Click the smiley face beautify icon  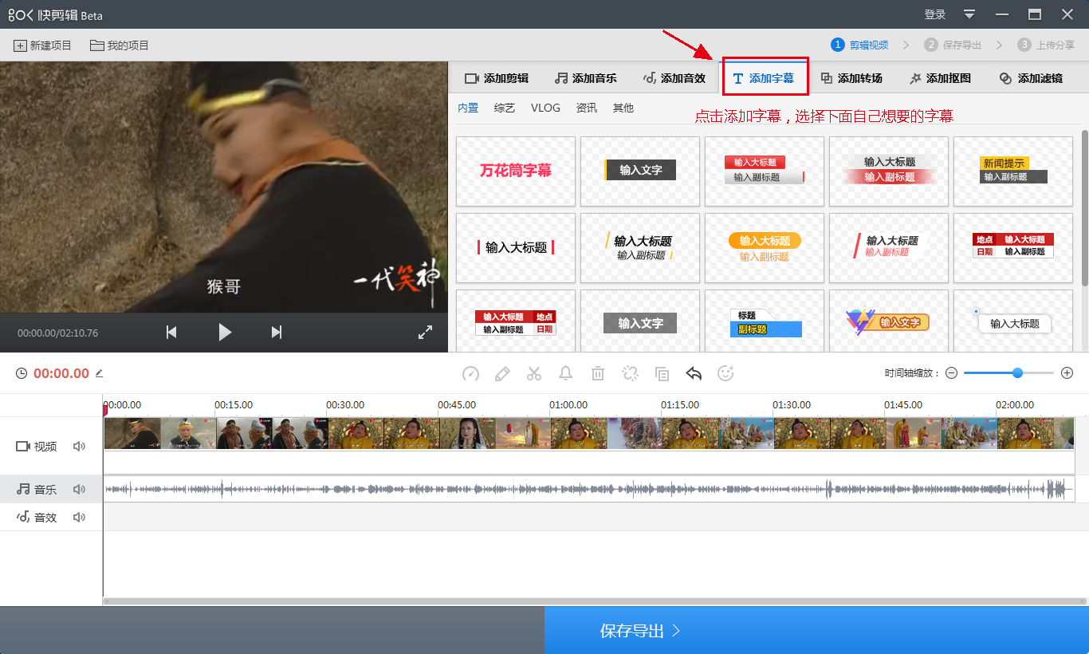click(x=725, y=373)
